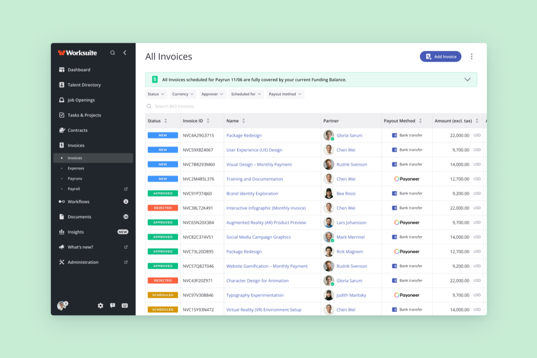Click SCHEDULED status badge for NVC97V30B846
The image size is (537, 358).
click(163, 295)
